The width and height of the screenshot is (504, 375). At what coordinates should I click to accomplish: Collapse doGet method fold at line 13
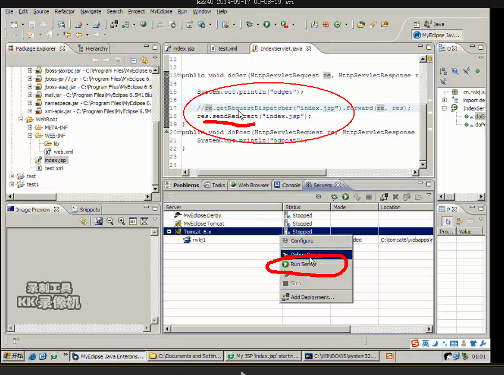pyautogui.click(x=179, y=75)
